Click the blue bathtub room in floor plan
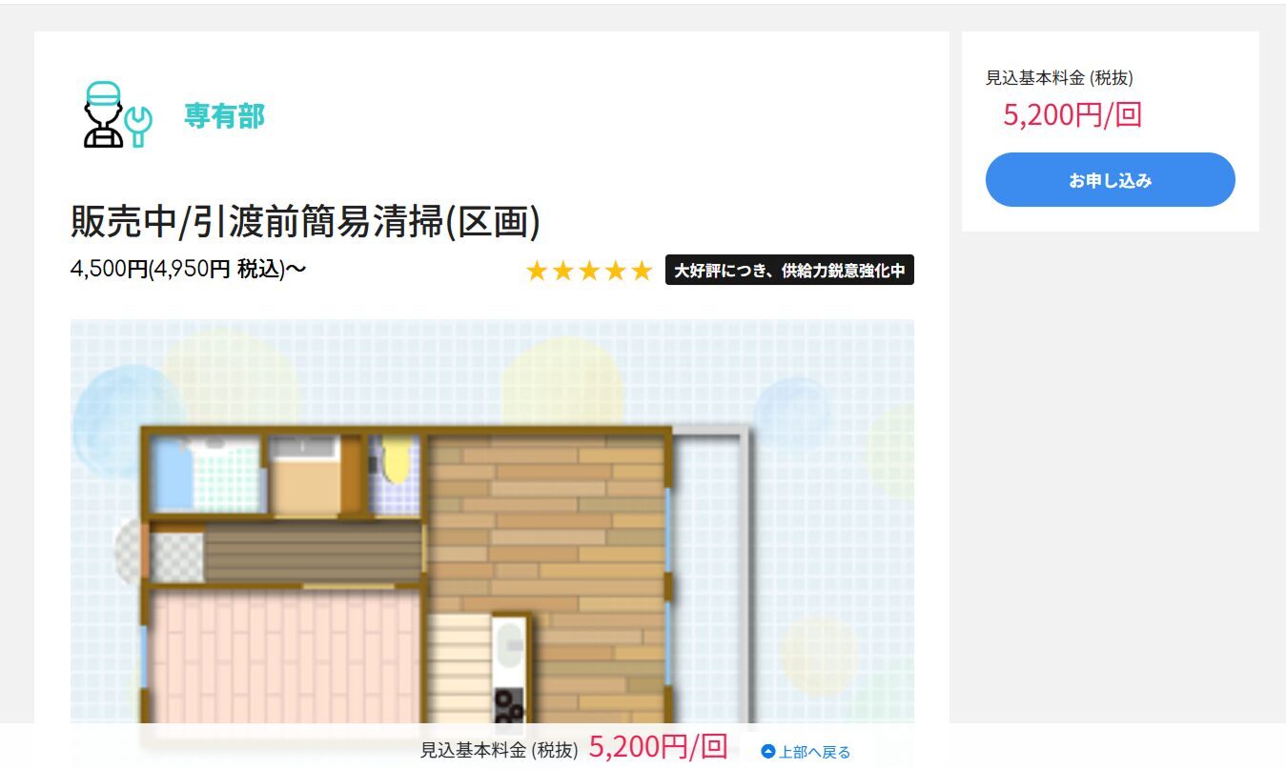 (205, 474)
